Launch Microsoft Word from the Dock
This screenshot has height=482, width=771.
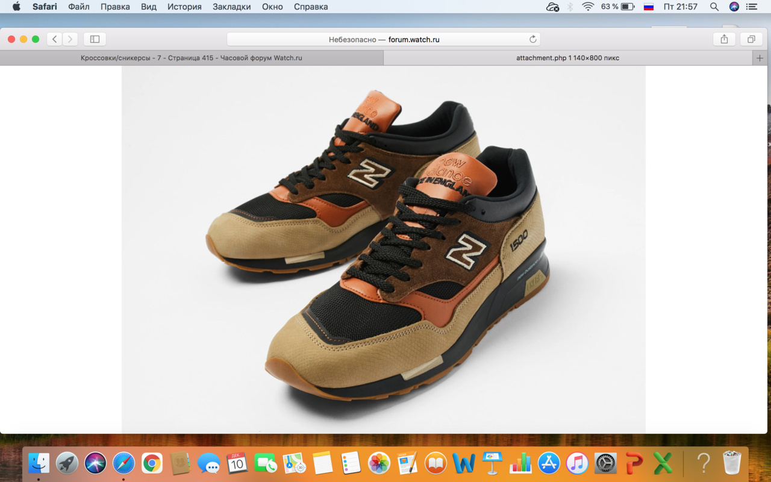464,463
